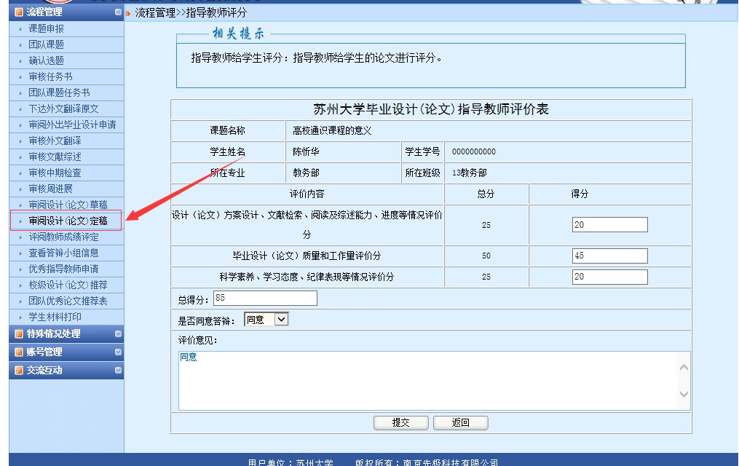Open 审核中期检查 in the sidebar
This screenshot has width=739, height=466.
[x=55, y=173]
